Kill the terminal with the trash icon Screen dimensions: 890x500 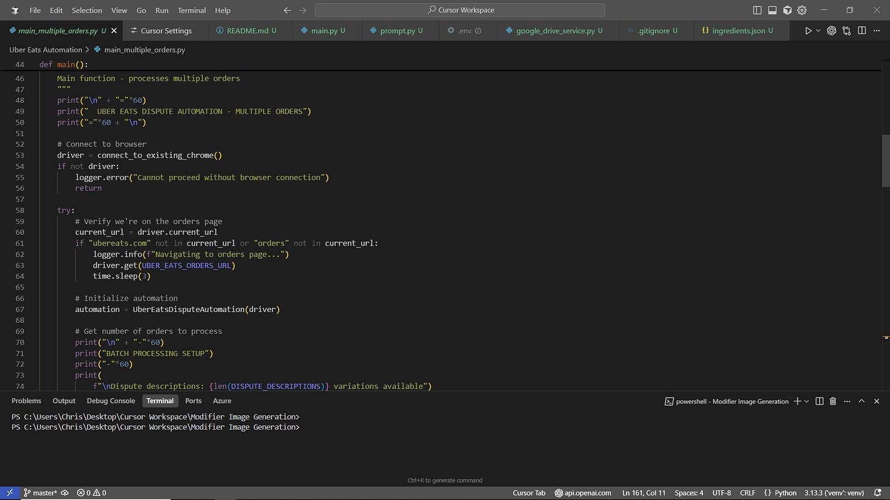click(833, 401)
